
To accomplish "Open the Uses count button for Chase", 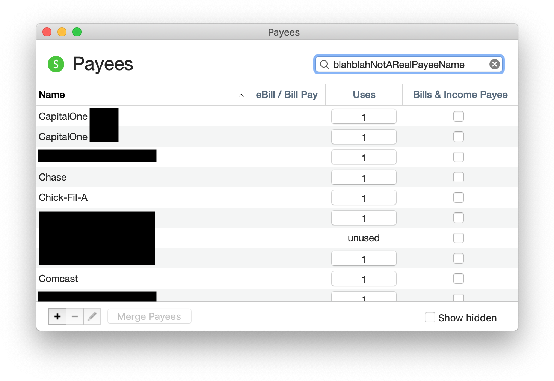I will pos(364,177).
